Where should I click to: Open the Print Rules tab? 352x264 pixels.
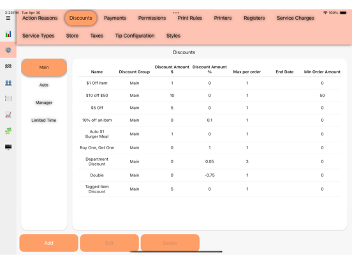(190, 18)
